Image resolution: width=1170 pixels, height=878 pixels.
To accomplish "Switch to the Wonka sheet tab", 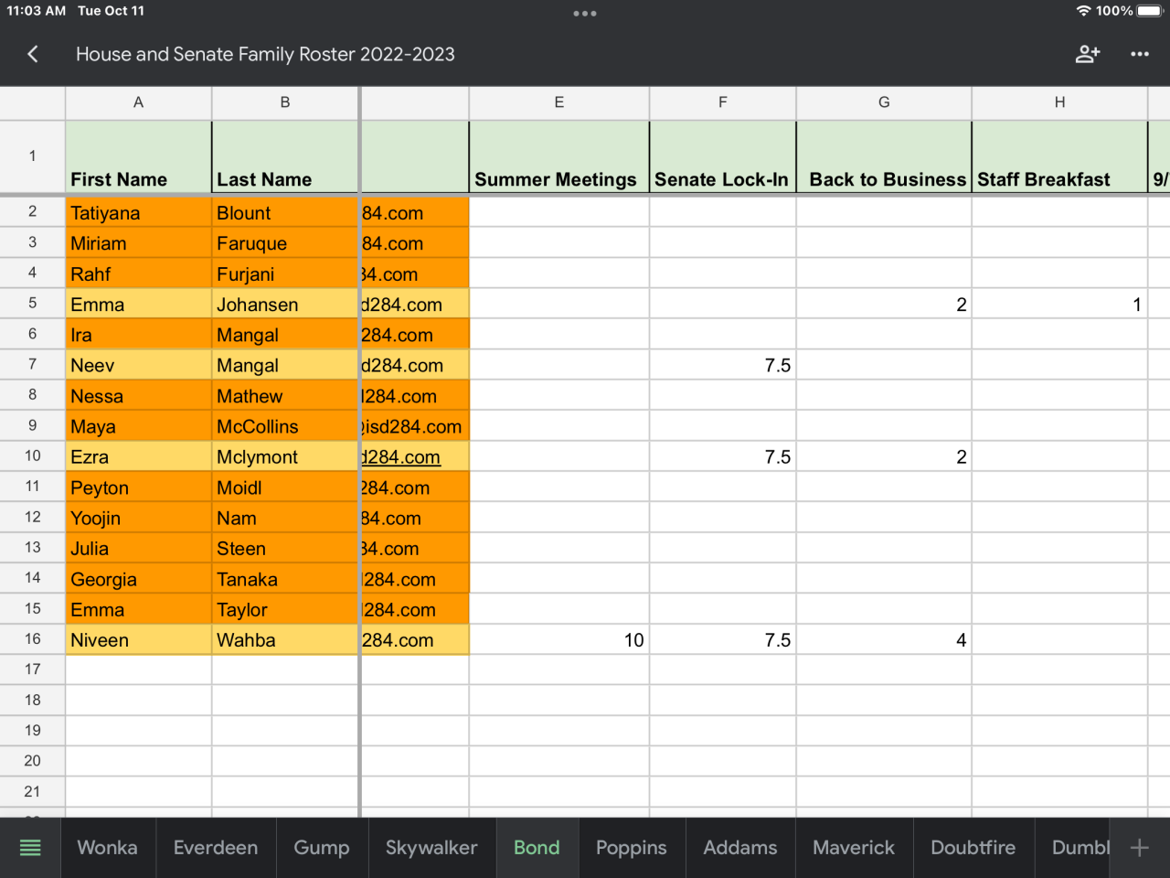I will (108, 848).
